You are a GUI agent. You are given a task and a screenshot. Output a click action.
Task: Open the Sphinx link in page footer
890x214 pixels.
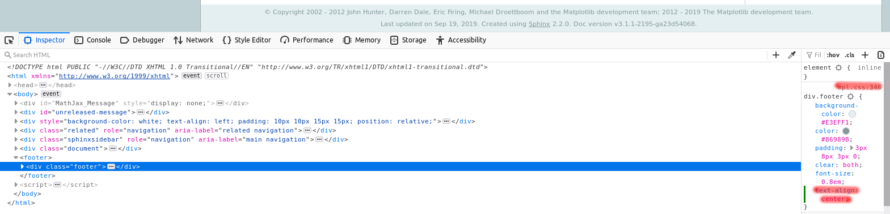[539, 24]
